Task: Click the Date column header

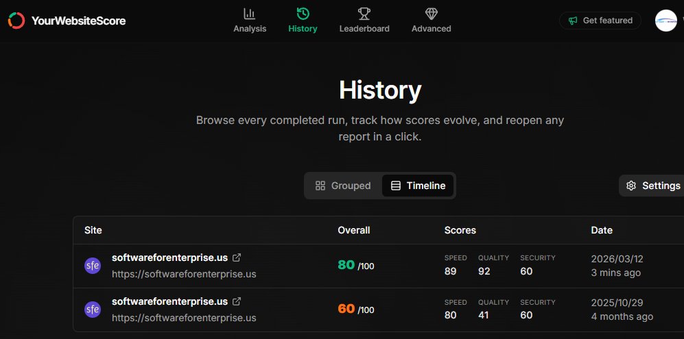Action: 602,230
